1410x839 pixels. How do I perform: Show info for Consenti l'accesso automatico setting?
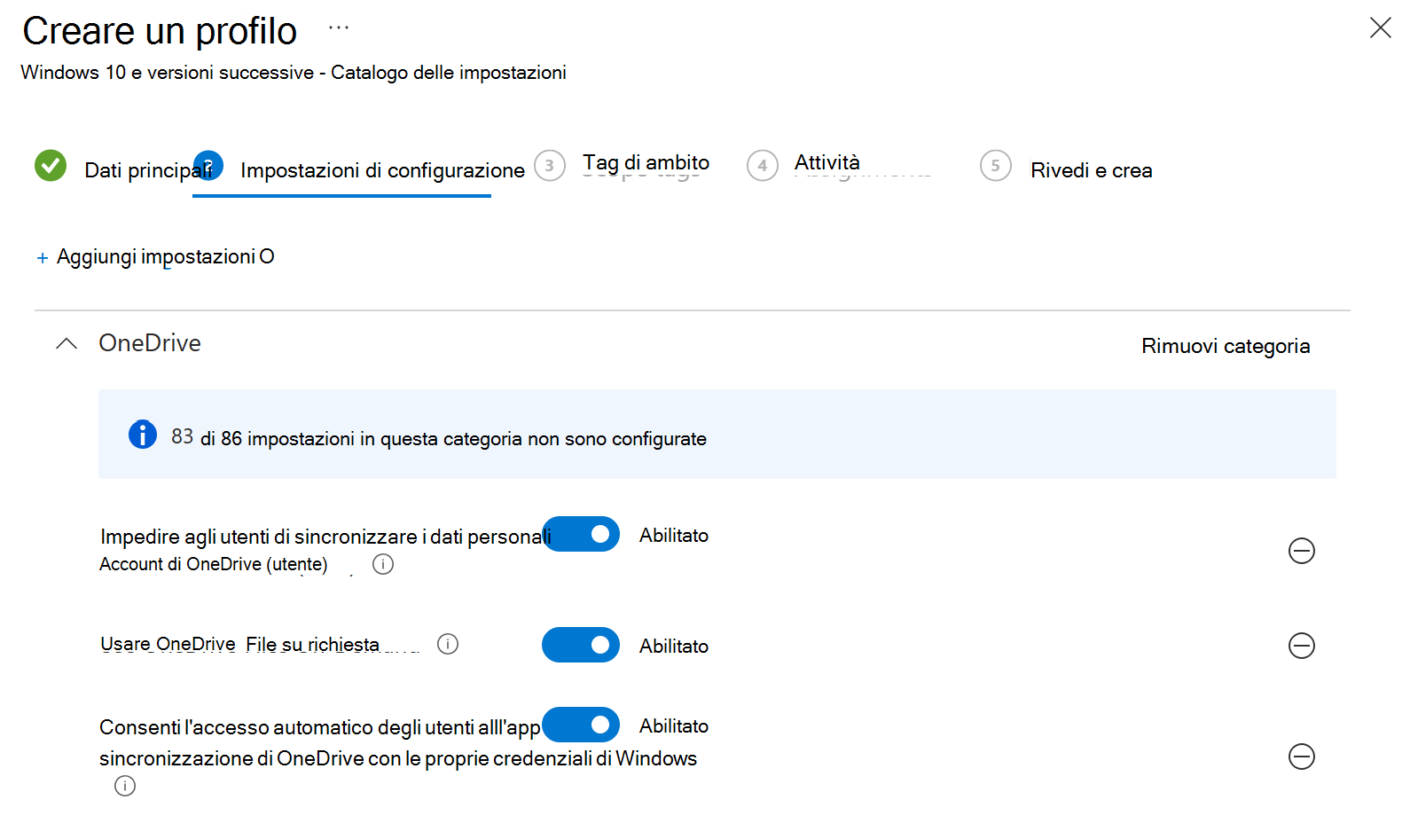point(125,786)
